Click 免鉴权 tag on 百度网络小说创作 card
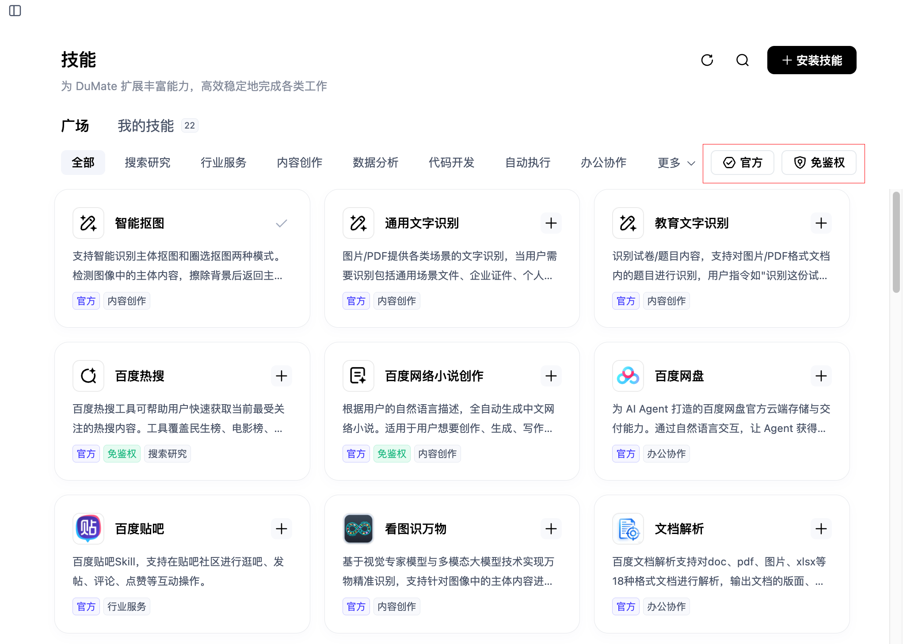 point(392,454)
